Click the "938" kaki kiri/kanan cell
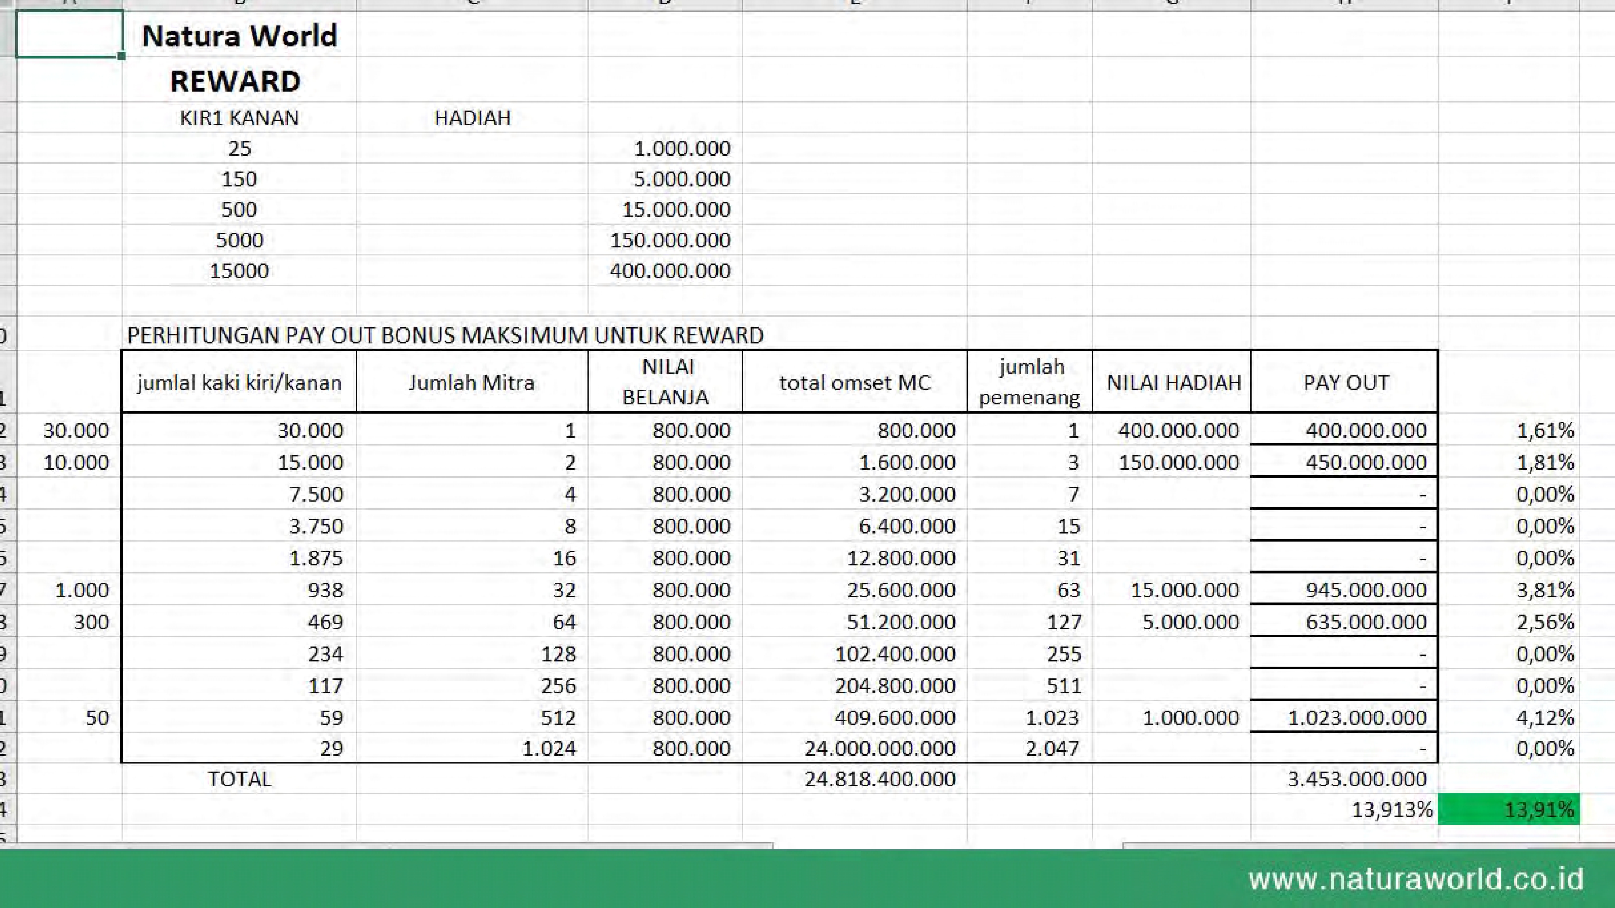1615x908 pixels. coord(239,590)
